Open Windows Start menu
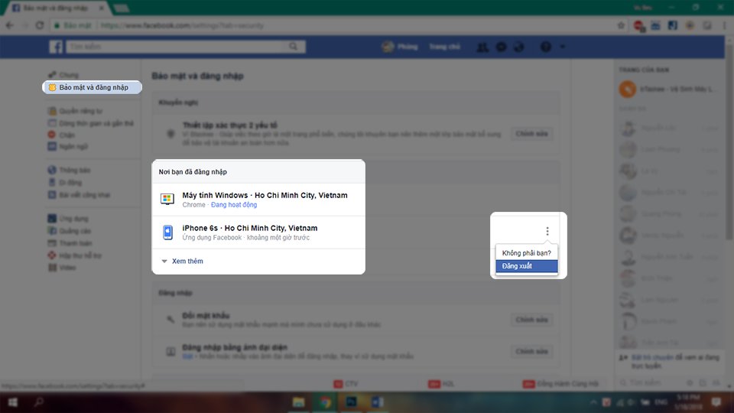This screenshot has width=734, height=413. (x=13, y=402)
